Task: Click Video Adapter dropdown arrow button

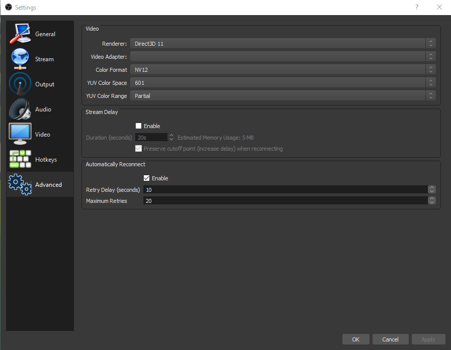Action: pyautogui.click(x=430, y=57)
